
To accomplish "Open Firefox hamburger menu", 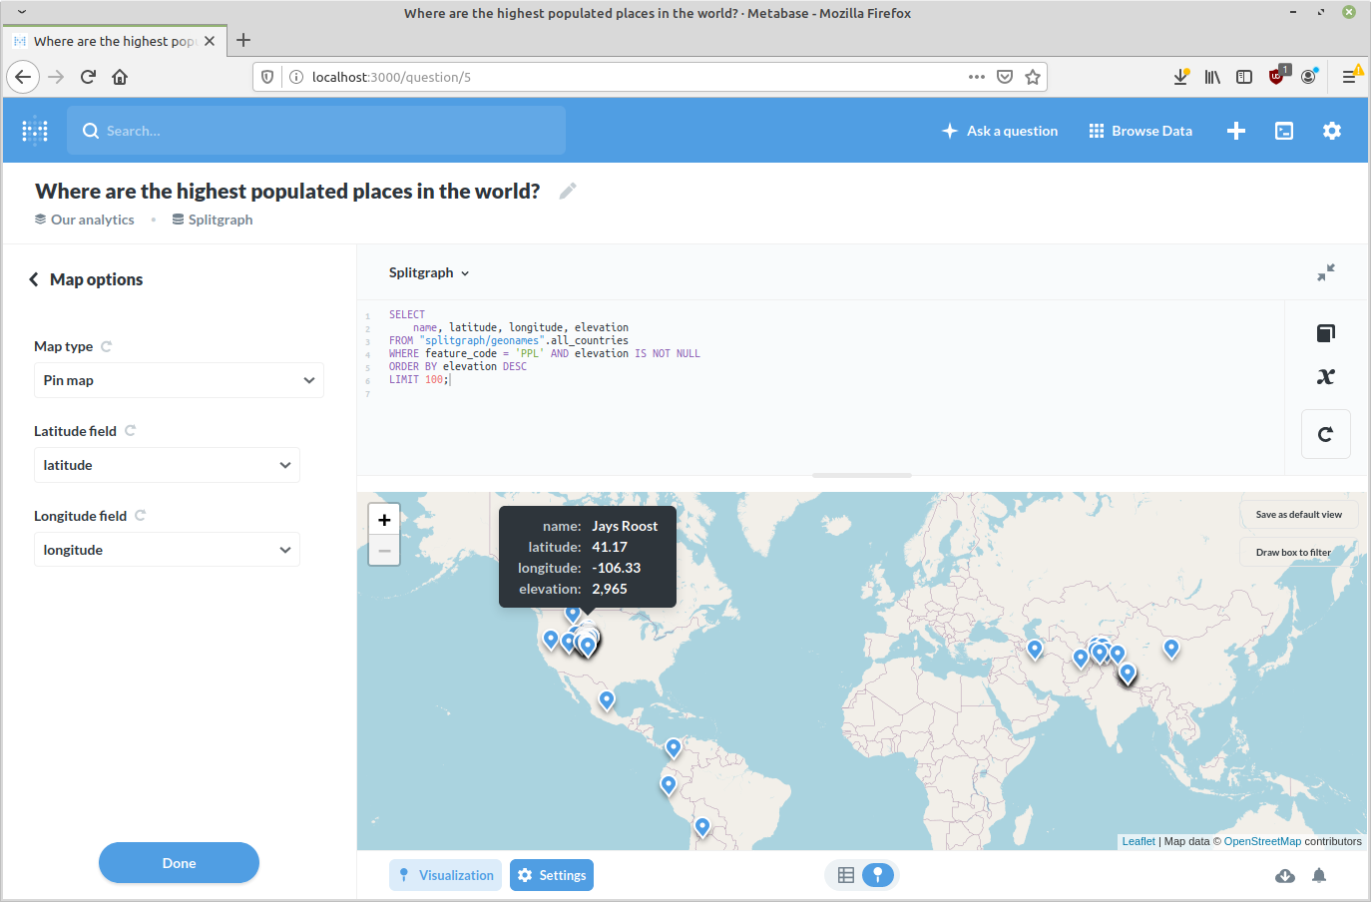I will 1349,77.
